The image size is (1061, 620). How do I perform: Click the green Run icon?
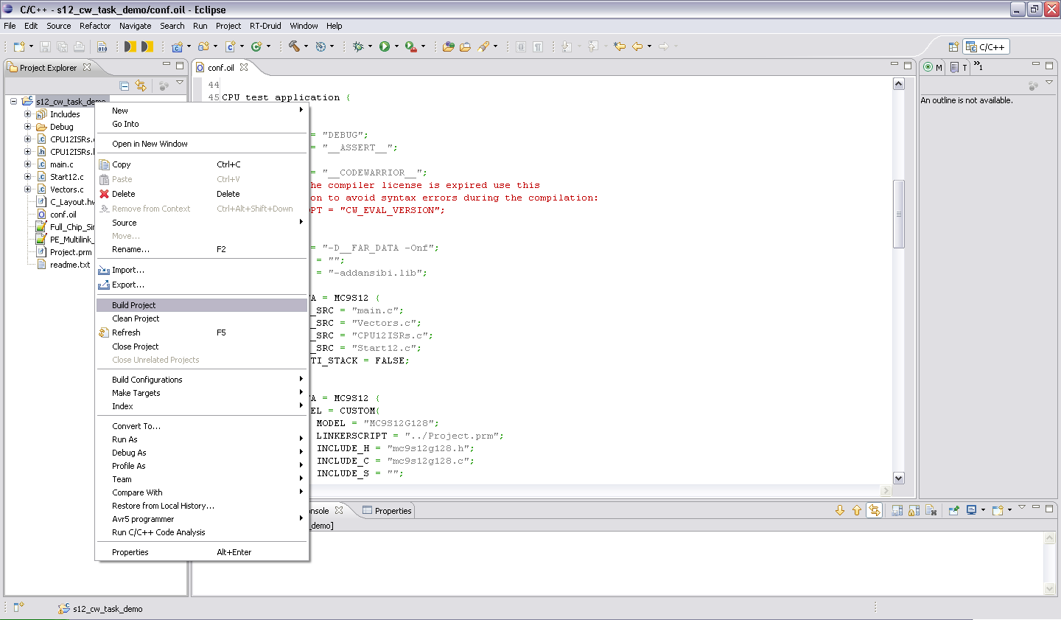click(385, 46)
